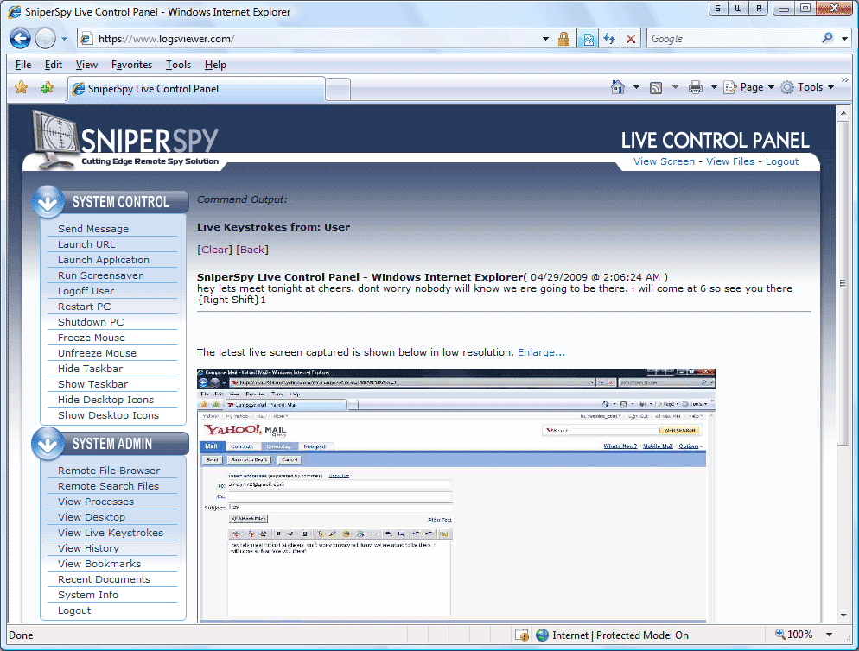Click the View Live Keystrokes link
Image resolution: width=859 pixels, height=651 pixels.
click(111, 533)
